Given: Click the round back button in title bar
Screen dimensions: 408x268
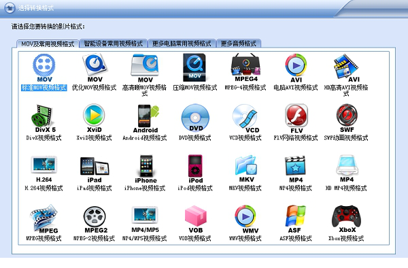Looking at the screenshot, I should point(10,7).
